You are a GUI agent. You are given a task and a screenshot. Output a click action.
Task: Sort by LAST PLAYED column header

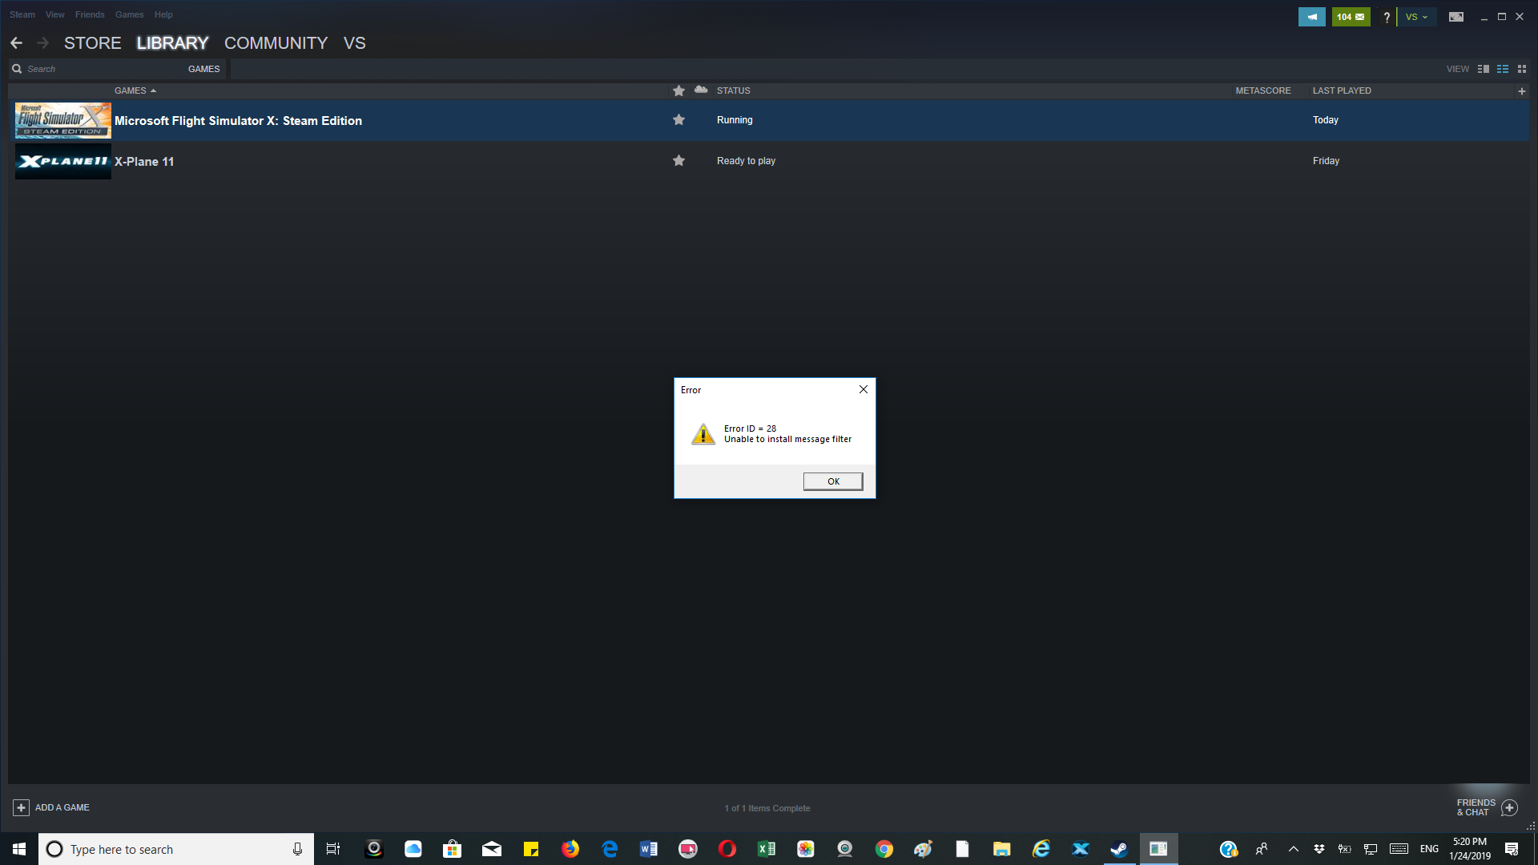pyautogui.click(x=1342, y=91)
